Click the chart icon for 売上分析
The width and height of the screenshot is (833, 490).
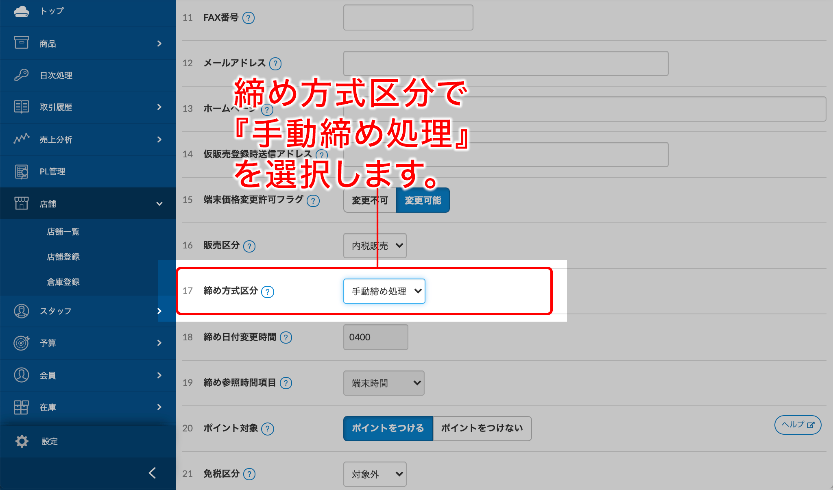pos(21,139)
